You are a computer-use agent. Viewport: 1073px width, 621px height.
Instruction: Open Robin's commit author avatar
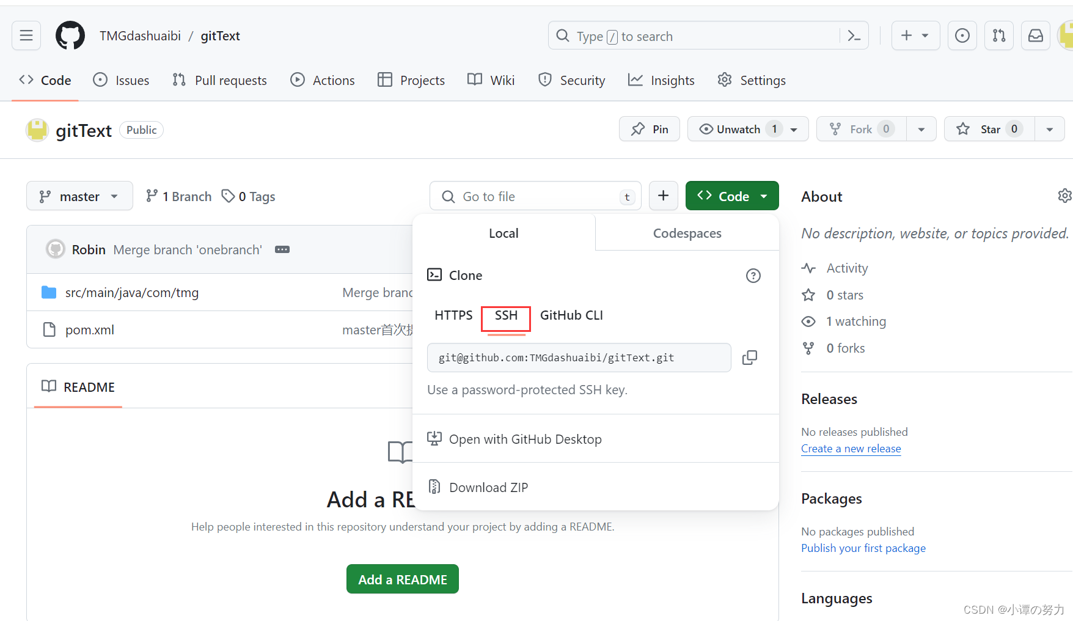pos(56,249)
